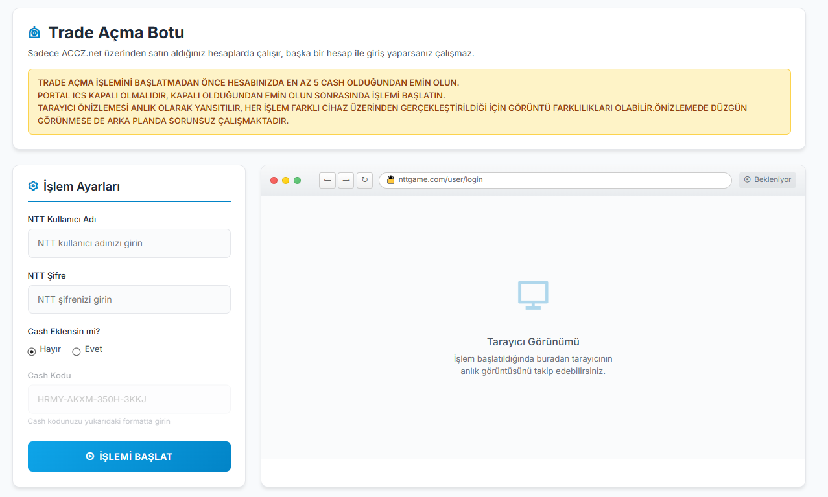Start the process with İŞLEMİ BAŞLAT
This screenshot has width=828, height=497.
(x=129, y=456)
